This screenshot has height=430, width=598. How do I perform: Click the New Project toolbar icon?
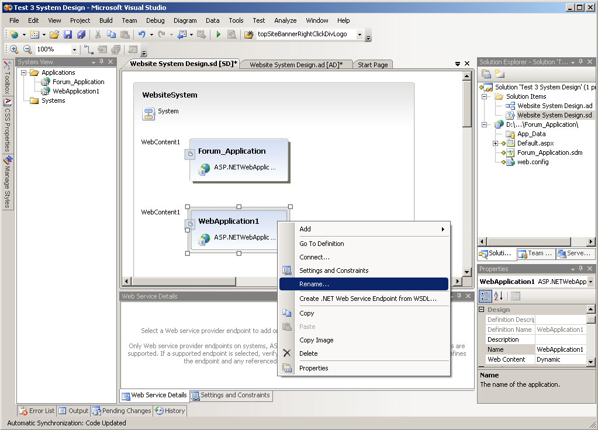[14, 34]
